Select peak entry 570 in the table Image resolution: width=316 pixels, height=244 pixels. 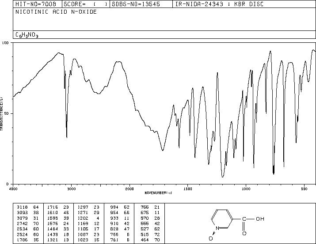click(x=145, y=218)
